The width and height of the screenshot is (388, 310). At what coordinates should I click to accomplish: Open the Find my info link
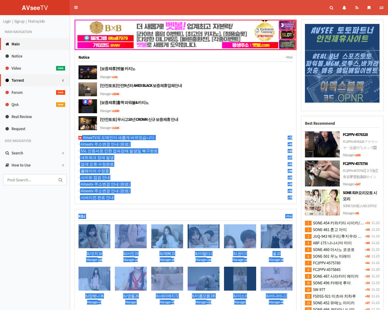click(36, 21)
